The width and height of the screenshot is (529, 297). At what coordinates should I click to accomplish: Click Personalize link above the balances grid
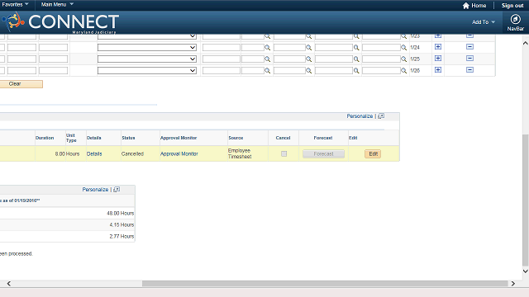tap(95, 189)
